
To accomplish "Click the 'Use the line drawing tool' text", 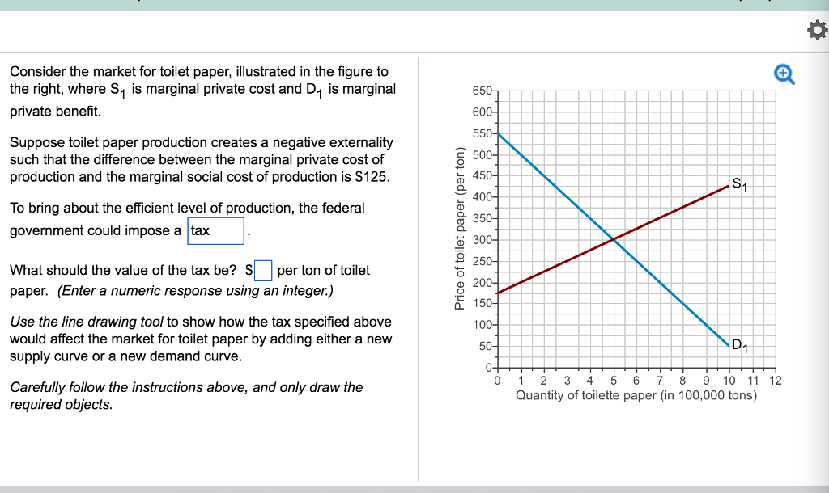I will (x=87, y=322).
